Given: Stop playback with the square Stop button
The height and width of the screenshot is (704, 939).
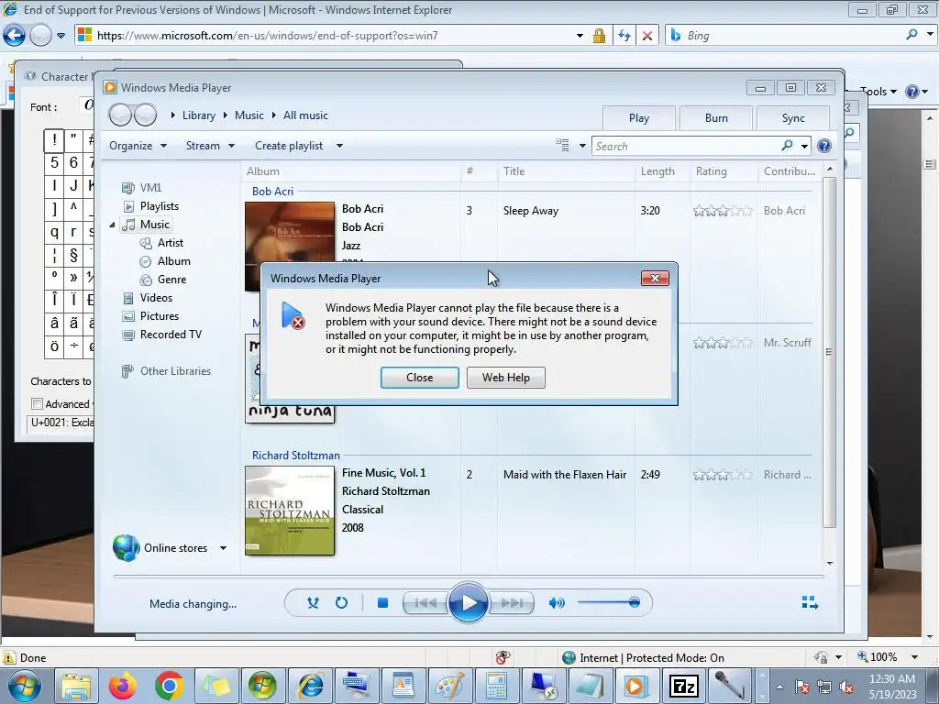Looking at the screenshot, I should (x=382, y=603).
